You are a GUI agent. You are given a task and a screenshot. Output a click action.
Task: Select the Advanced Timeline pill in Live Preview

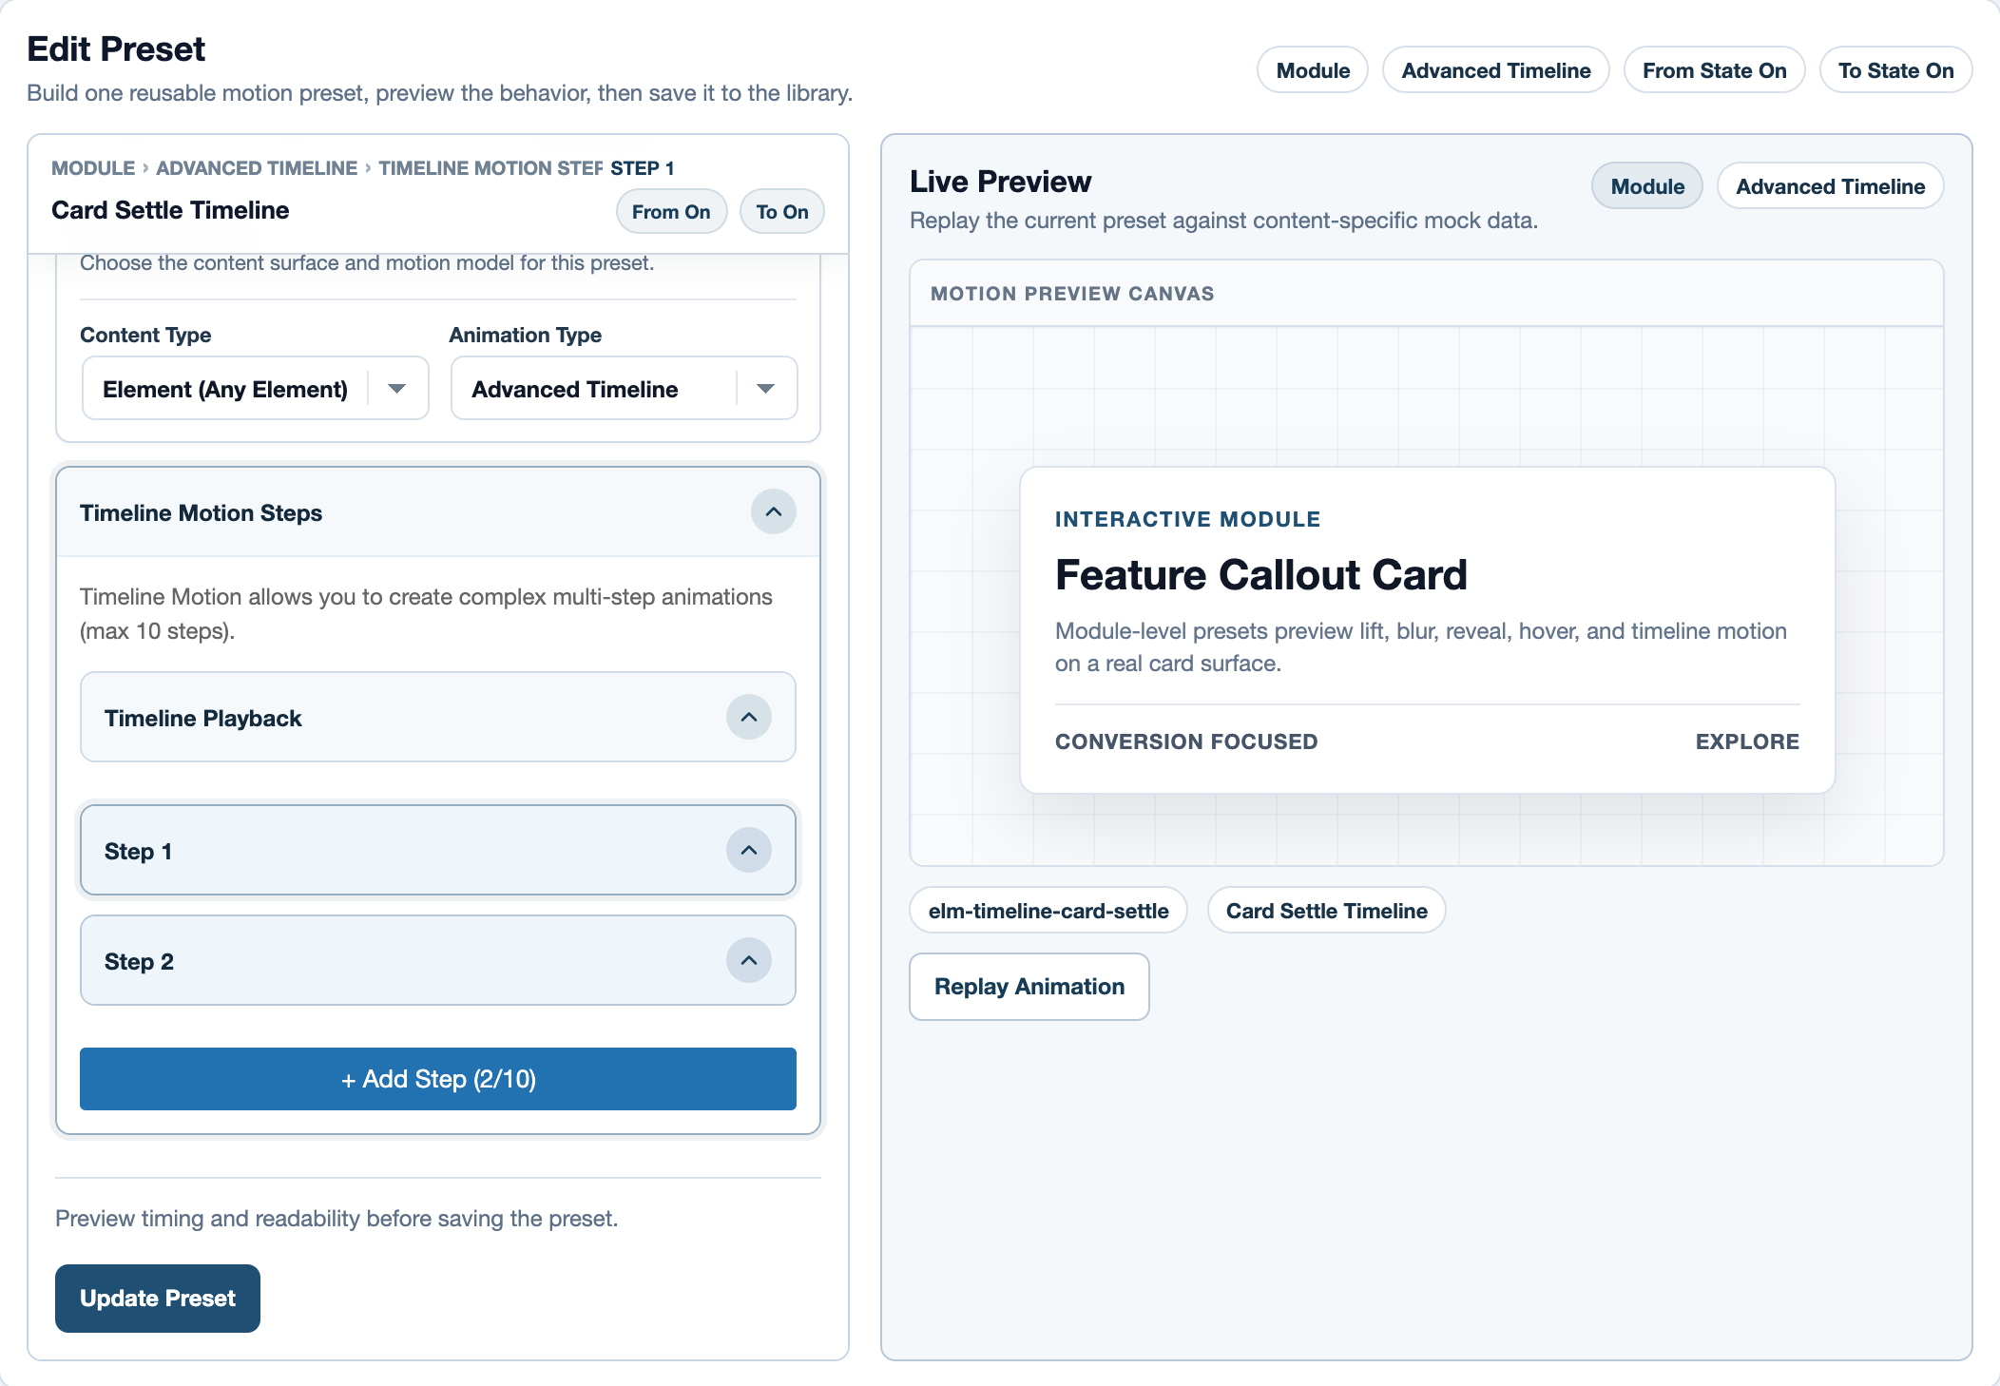click(1831, 186)
